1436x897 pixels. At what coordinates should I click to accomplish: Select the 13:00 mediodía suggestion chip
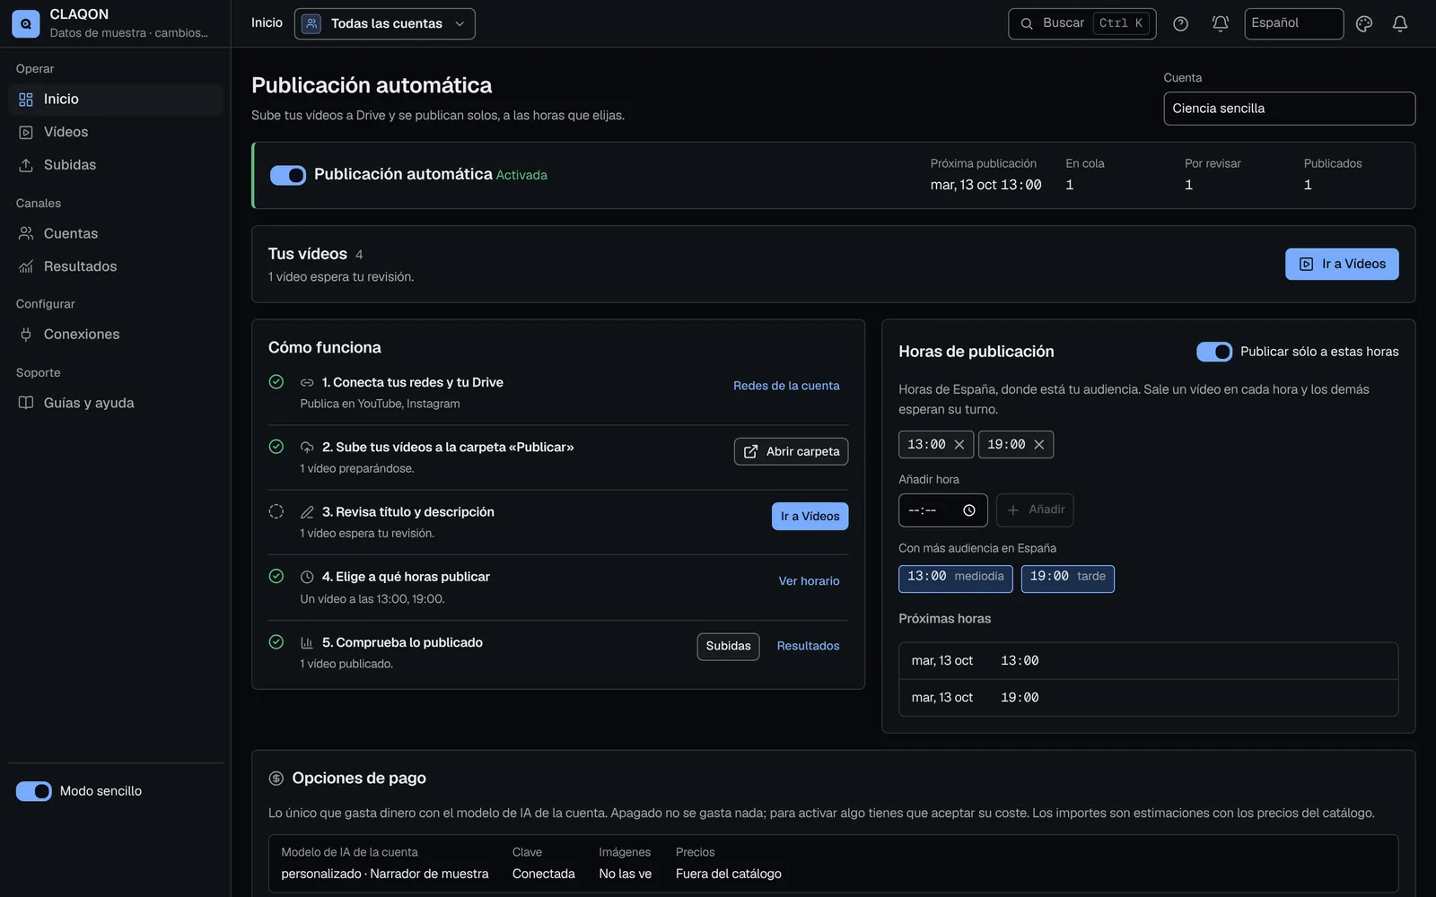point(956,579)
